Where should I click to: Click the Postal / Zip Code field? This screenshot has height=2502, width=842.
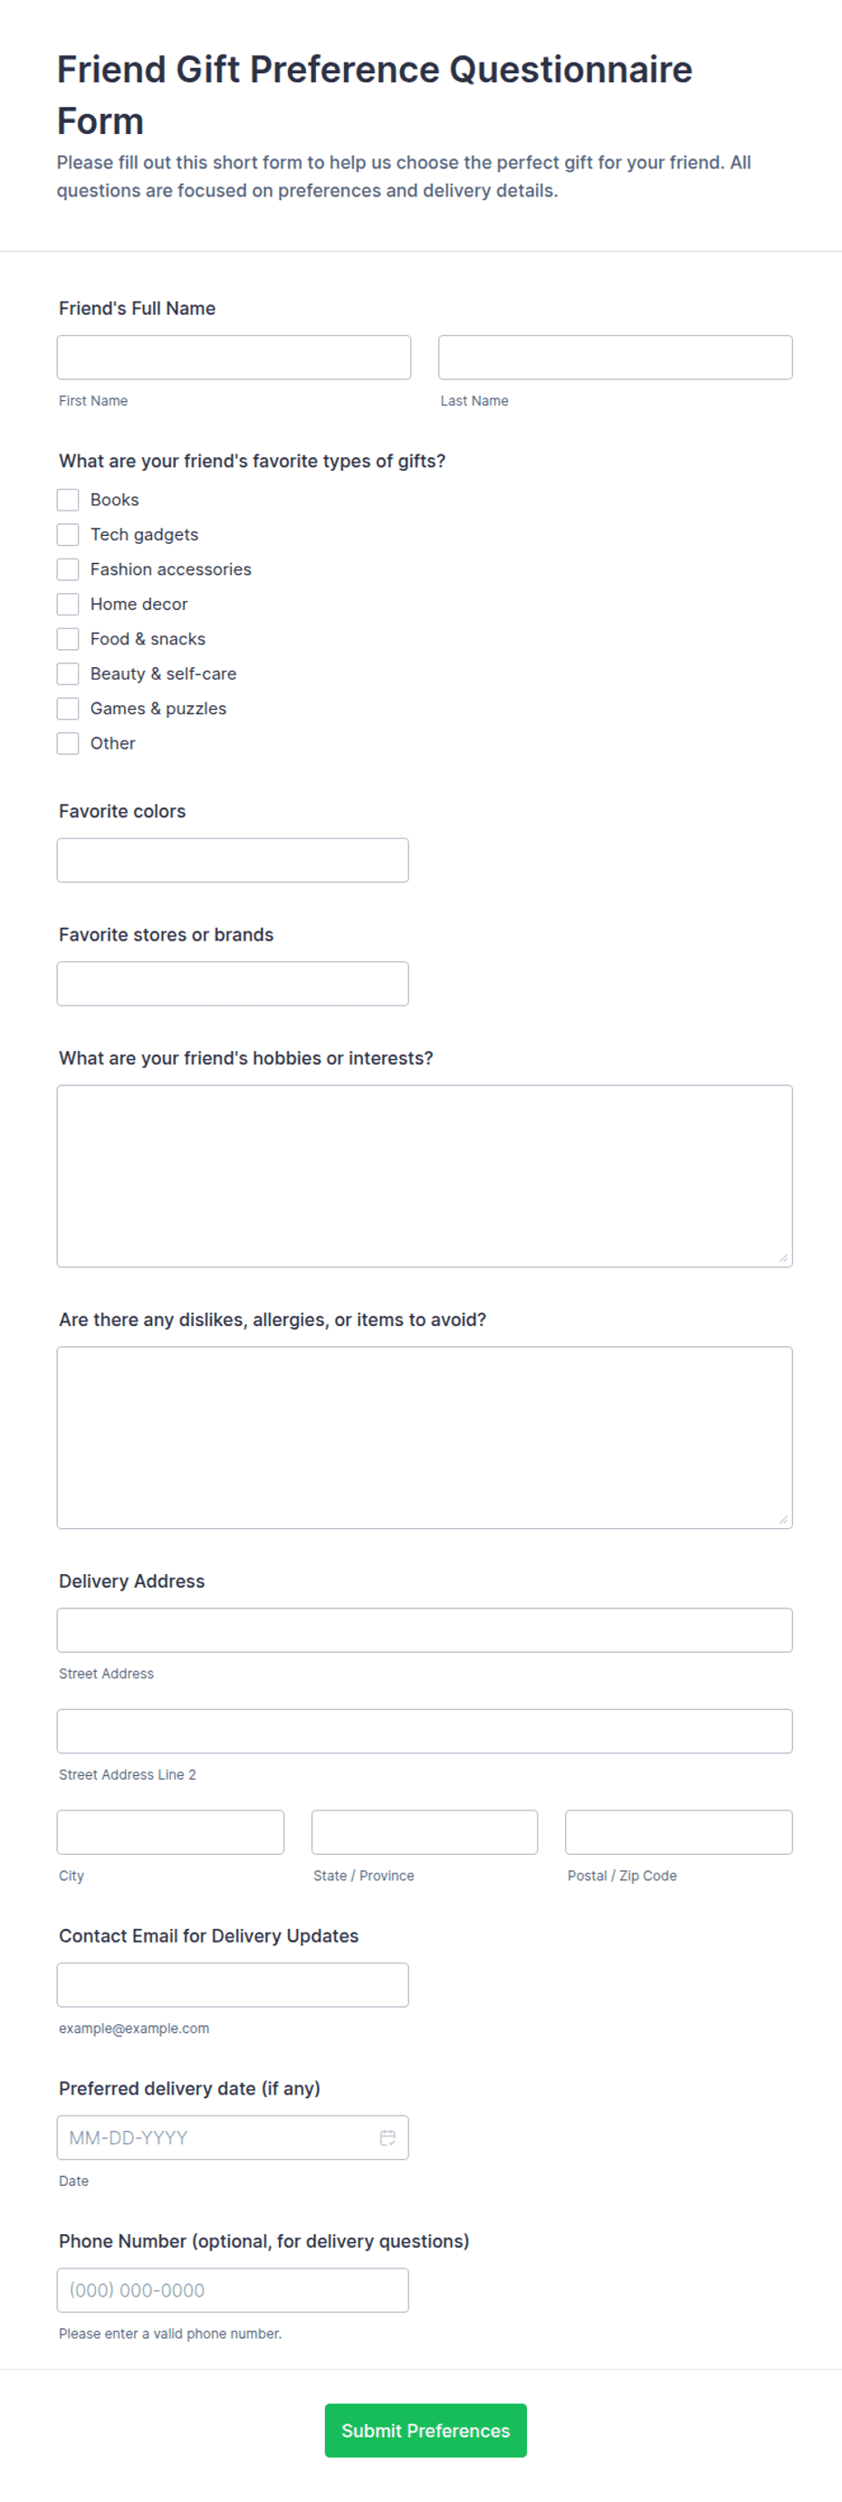679,1832
